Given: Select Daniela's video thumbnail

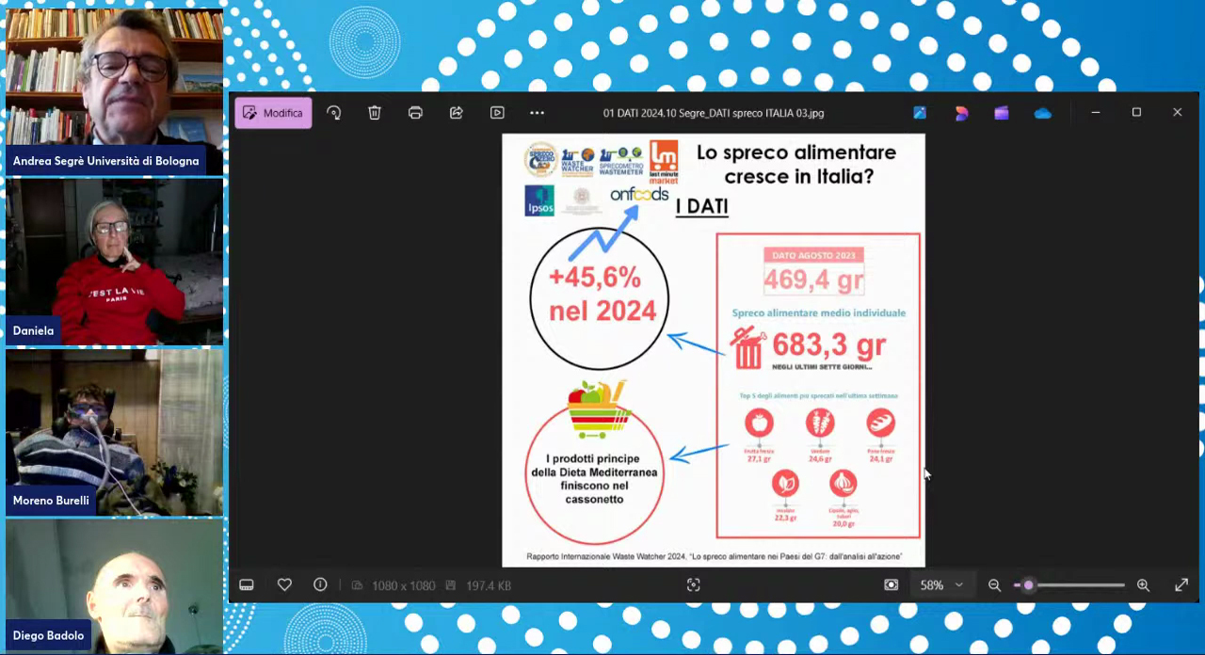Looking at the screenshot, I should click(x=114, y=262).
